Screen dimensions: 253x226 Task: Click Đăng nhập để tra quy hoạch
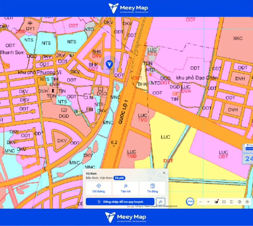click(x=120, y=202)
